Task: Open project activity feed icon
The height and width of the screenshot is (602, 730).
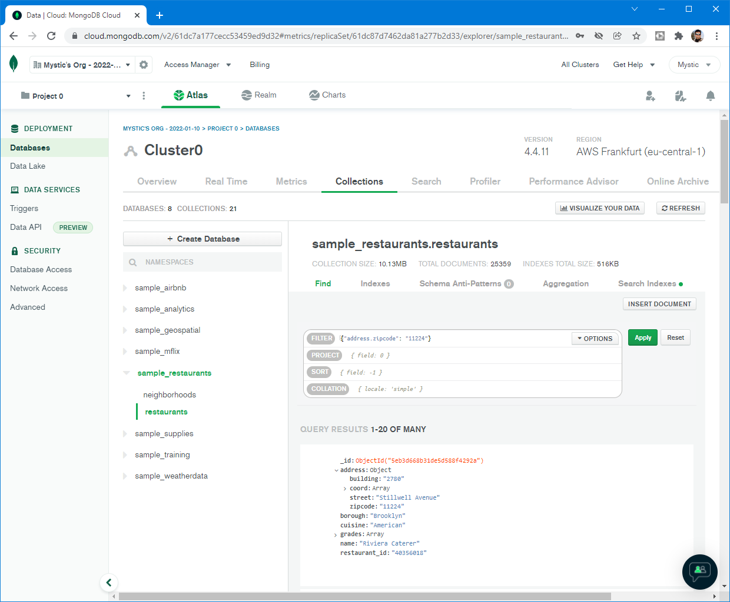Action: pos(681,96)
